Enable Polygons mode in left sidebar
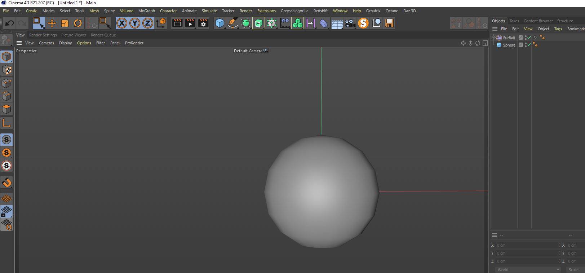The image size is (585, 273). click(x=6, y=109)
